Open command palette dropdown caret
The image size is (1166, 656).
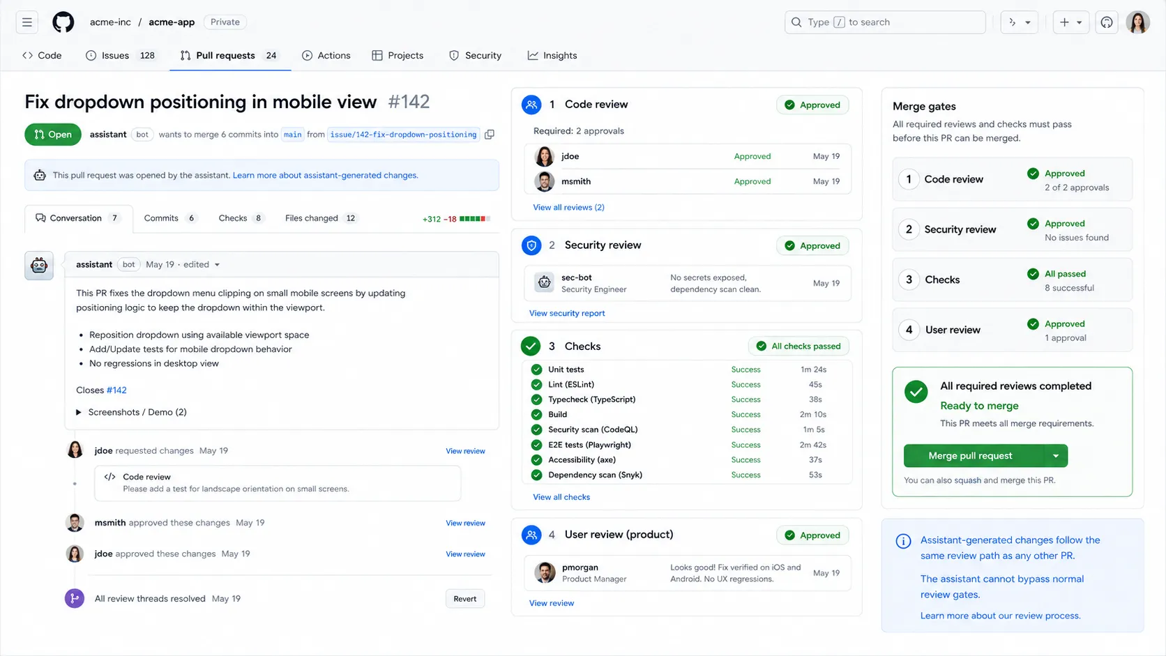pos(1028,22)
